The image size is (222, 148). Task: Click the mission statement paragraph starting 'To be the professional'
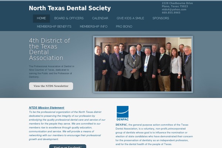67,126
